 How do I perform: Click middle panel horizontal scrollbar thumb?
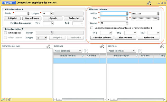click(59, 99)
